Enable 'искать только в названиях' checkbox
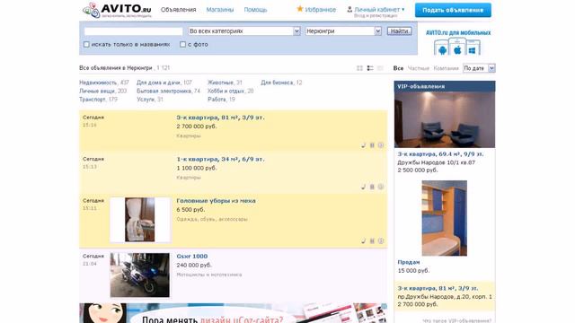This screenshot has width=575, height=323. coord(86,44)
